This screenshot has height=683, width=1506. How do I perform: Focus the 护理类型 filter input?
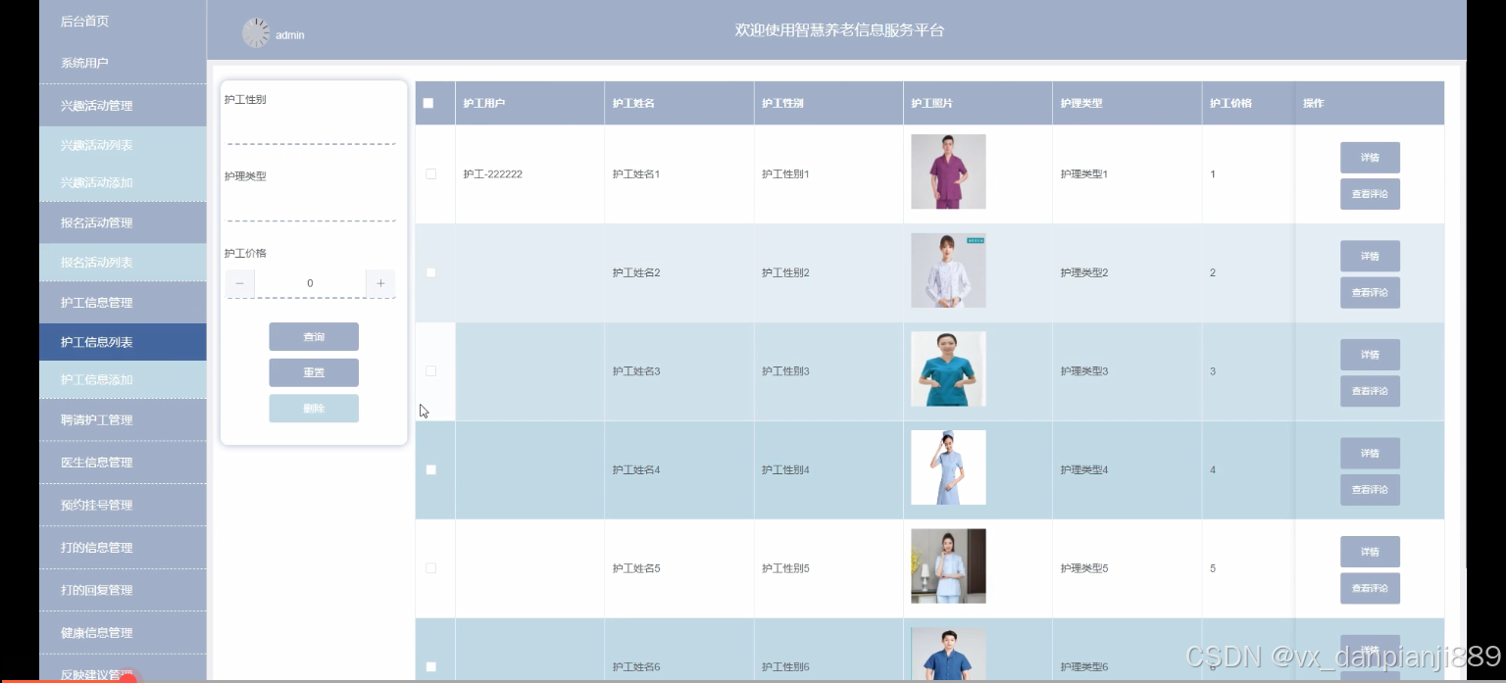311,206
